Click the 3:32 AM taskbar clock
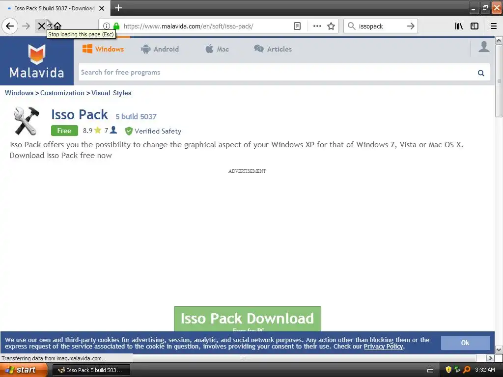This screenshot has height=377, width=503. (485, 370)
